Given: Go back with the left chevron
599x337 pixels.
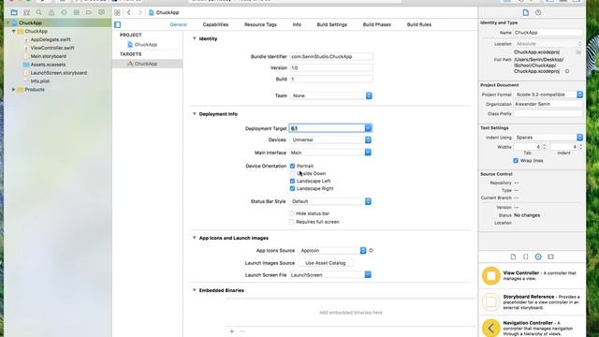Looking at the screenshot, I should (x=129, y=12).
